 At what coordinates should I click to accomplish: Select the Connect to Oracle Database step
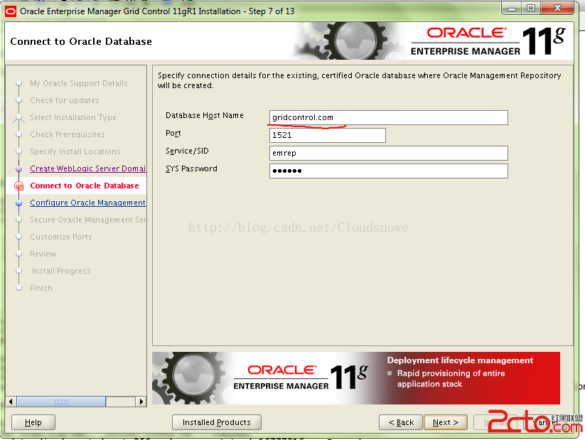[85, 186]
